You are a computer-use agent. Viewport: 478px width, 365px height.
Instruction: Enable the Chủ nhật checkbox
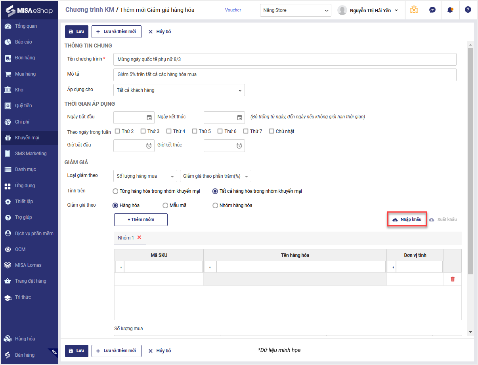pyautogui.click(x=272, y=131)
